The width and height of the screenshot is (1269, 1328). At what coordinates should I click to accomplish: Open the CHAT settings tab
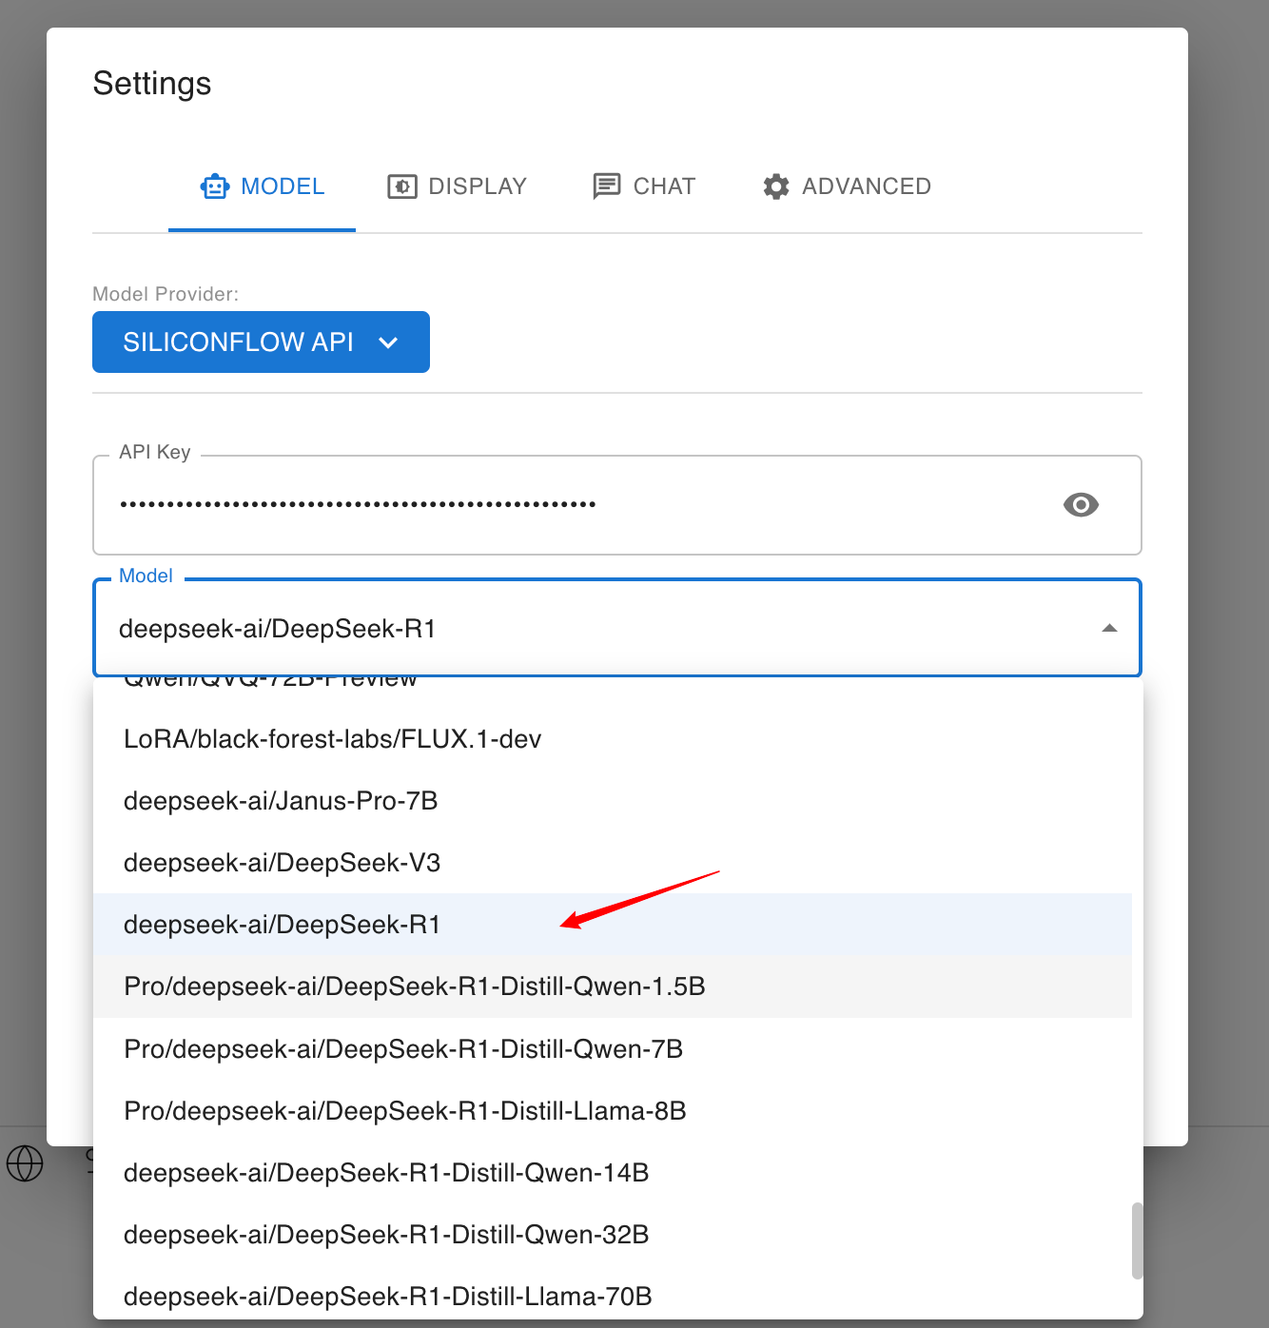pos(644,186)
